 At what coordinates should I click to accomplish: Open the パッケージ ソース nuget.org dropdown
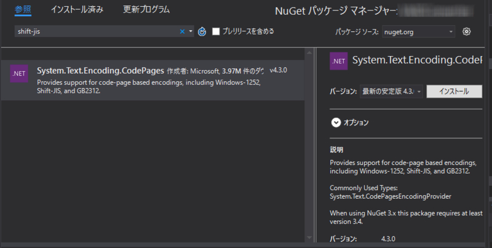[419, 32]
